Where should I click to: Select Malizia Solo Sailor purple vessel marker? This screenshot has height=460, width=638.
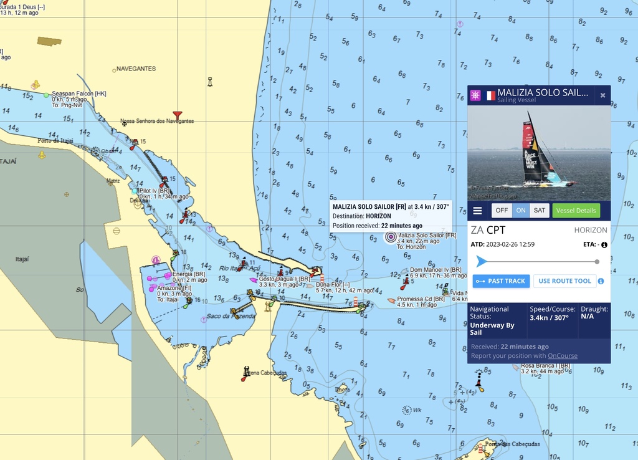[x=391, y=236]
